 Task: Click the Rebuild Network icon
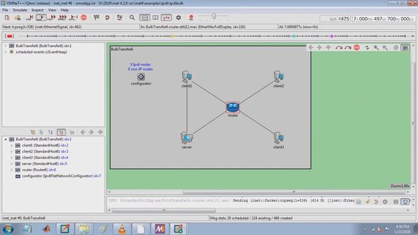pos(107,18)
